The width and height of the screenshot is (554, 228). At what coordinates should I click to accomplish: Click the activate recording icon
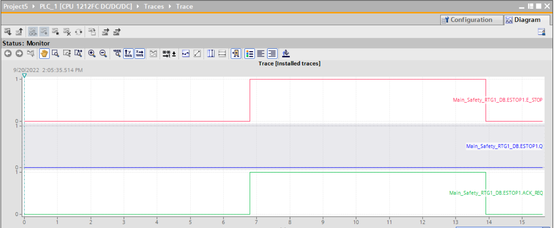44,32
